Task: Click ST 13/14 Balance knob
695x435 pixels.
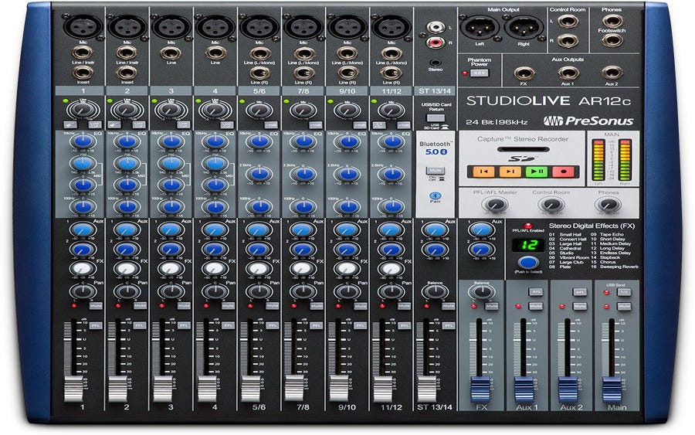Action: coord(436,291)
